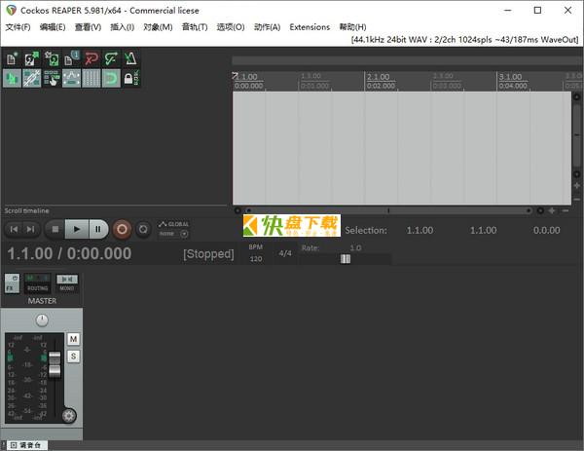The image size is (584, 451).
Task: Mute the Master track with M
Action: coord(73,339)
